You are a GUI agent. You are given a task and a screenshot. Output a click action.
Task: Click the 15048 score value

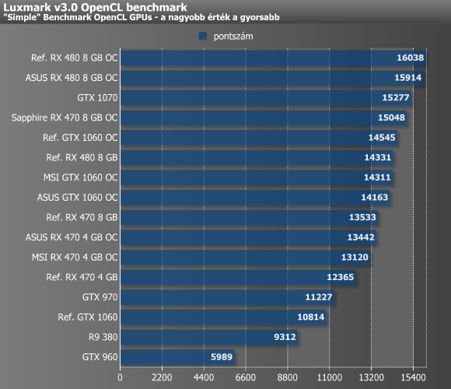point(391,117)
